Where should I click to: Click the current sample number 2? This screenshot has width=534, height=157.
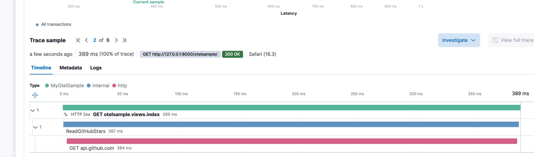(x=95, y=40)
